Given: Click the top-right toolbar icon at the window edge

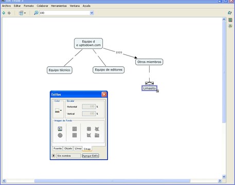Looking at the screenshot, I should click(230, 13).
